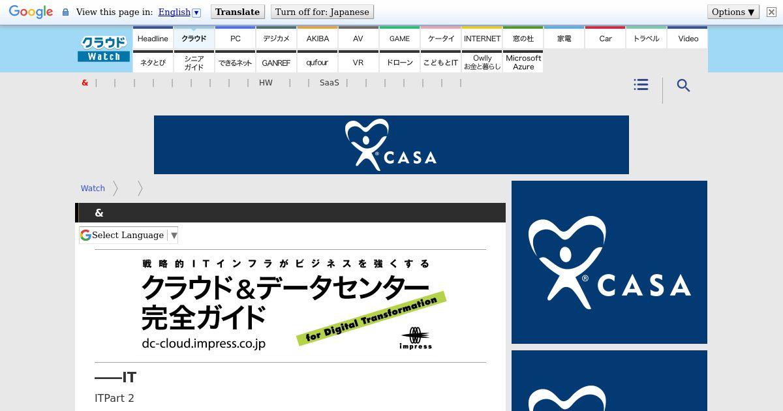The width and height of the screenshot is (783, 411).
Task: Click the SaaS category link
Action: pyautogui.click(x=330, y=83)
